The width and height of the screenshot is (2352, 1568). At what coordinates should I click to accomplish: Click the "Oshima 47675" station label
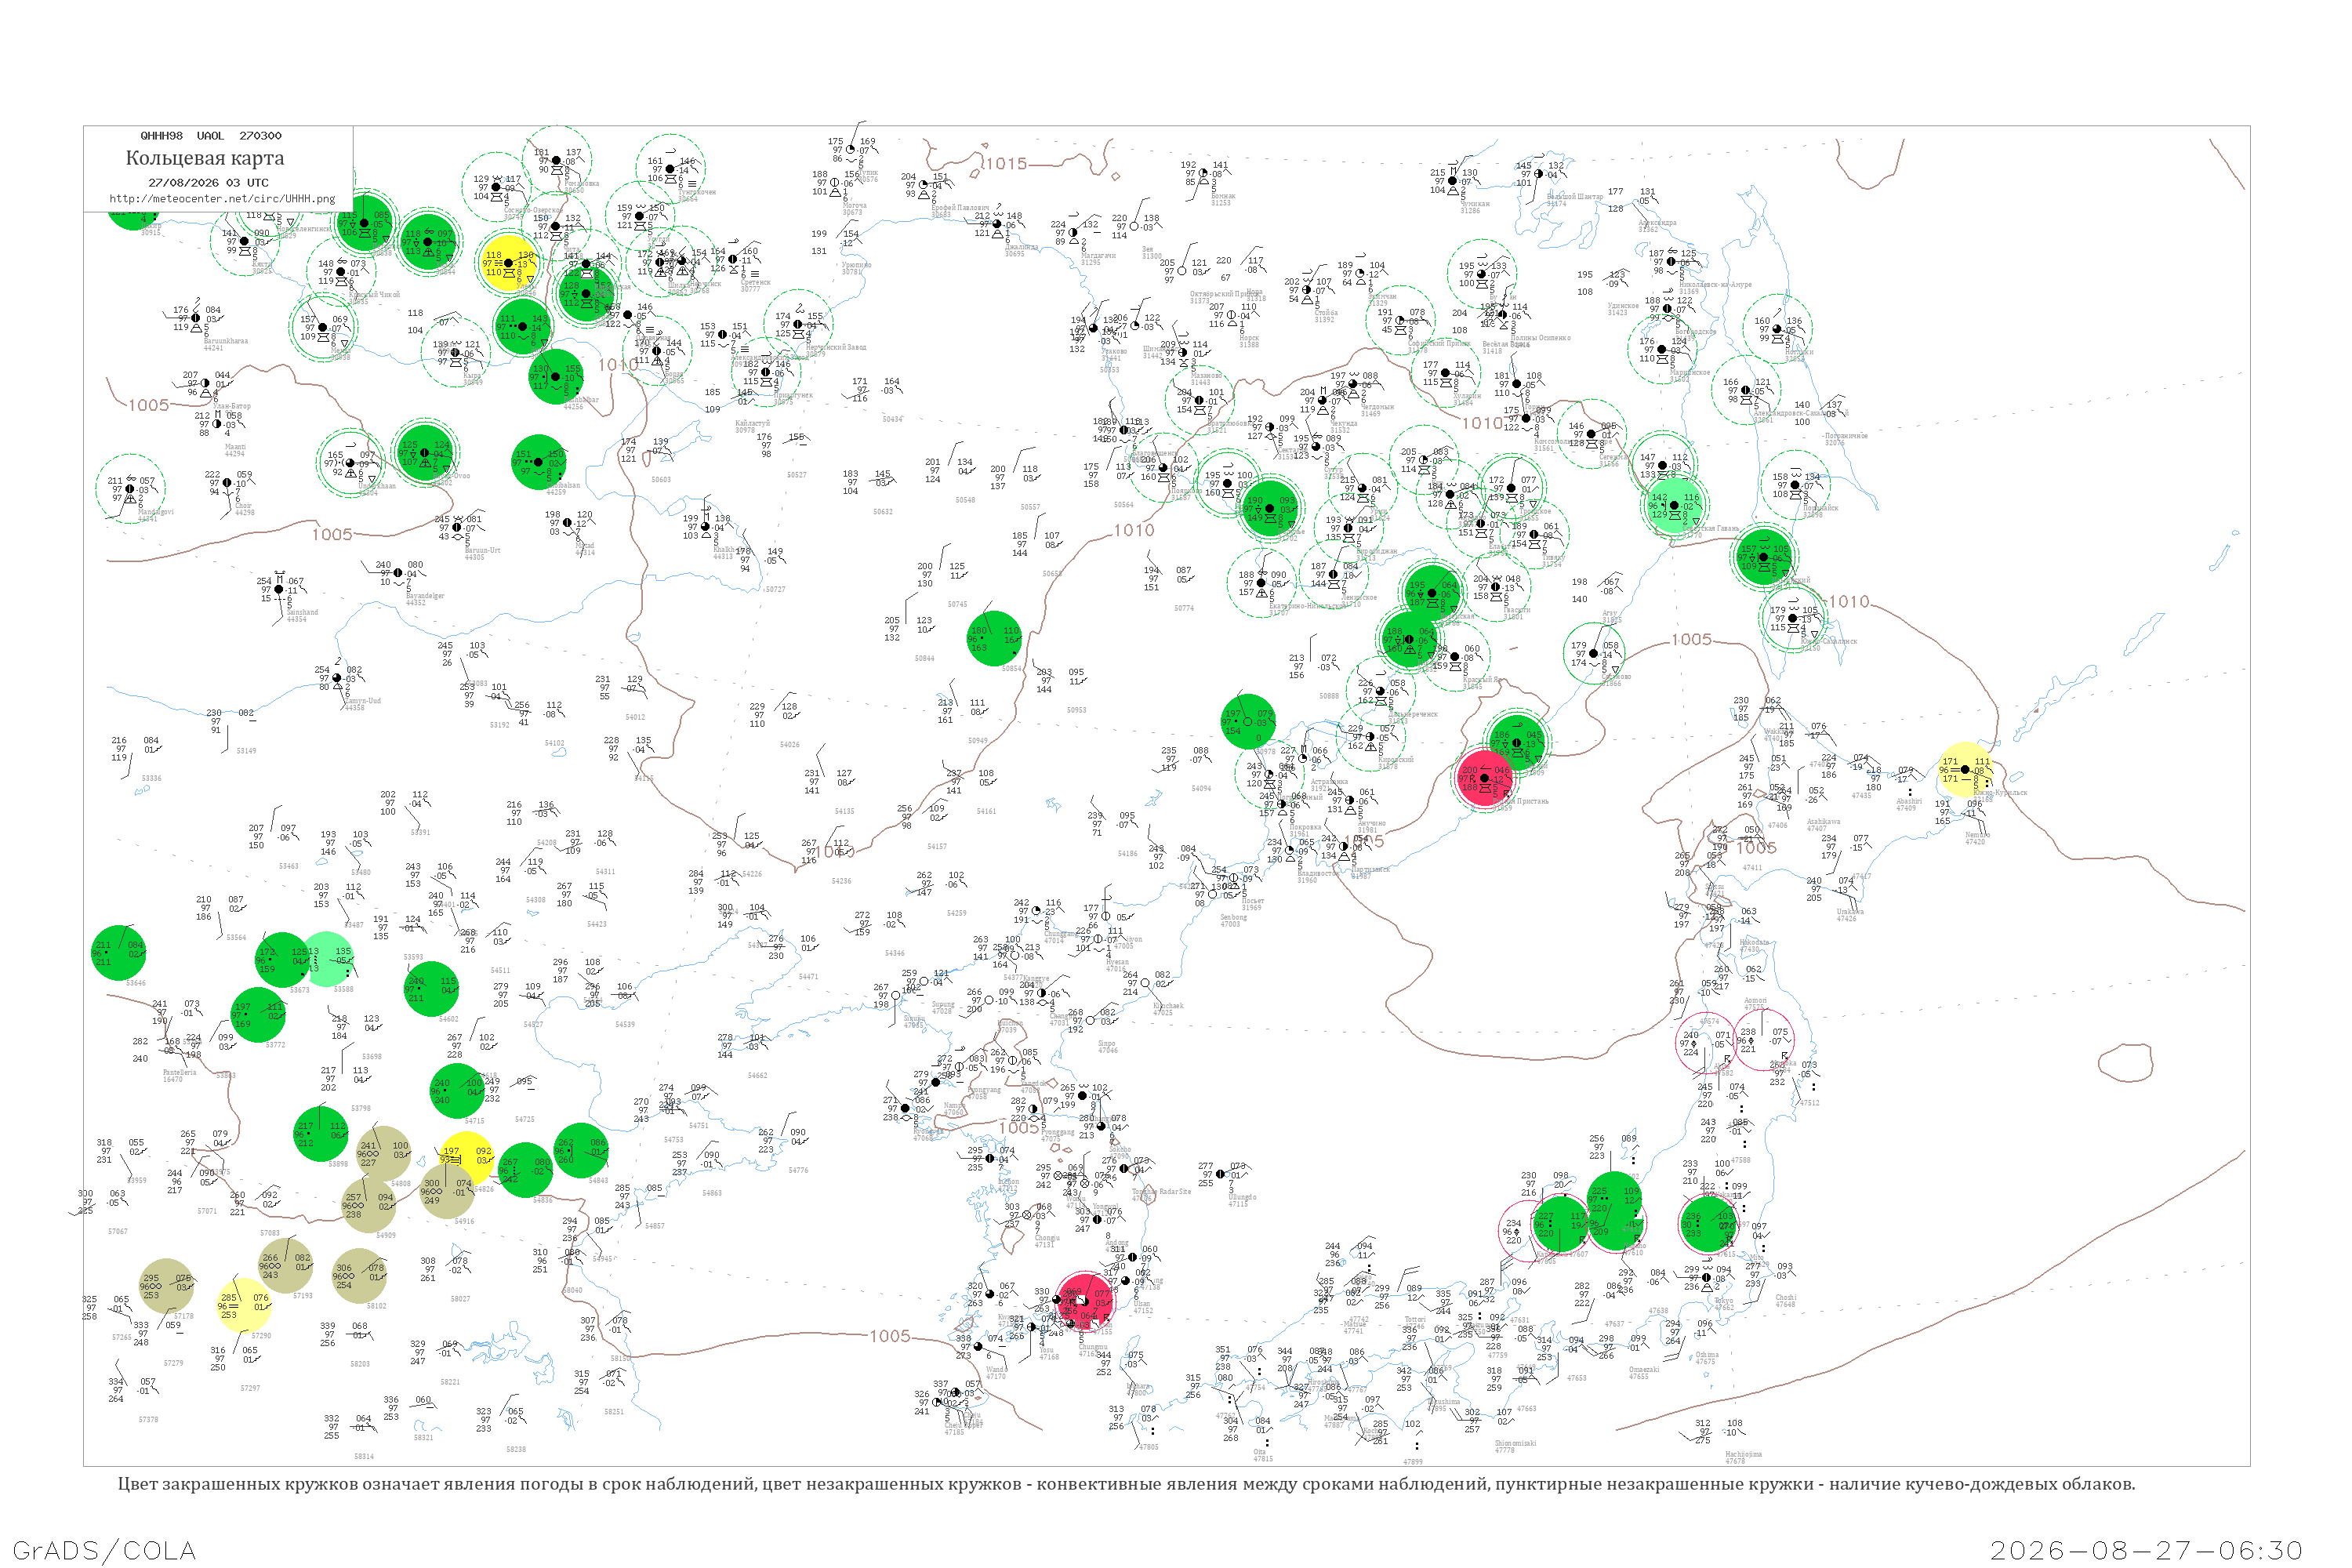coord(1707,1358)
